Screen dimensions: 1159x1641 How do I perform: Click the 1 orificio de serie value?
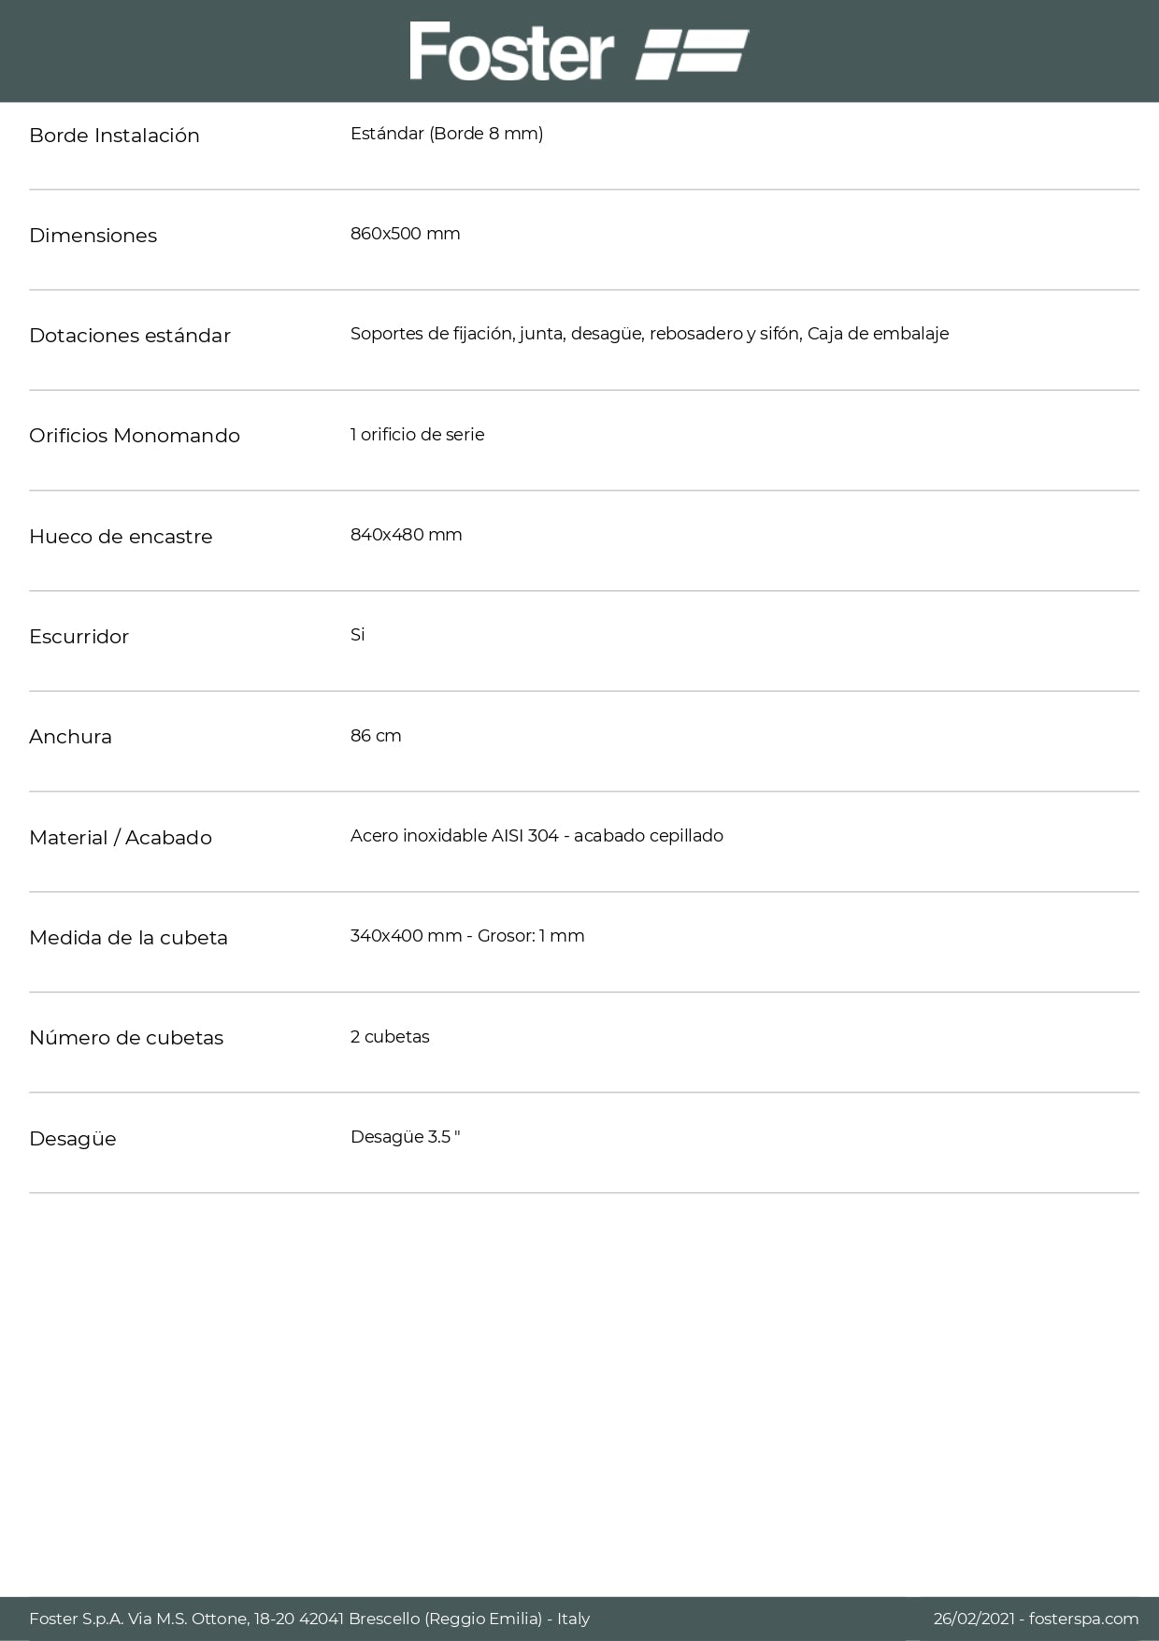click(x=417, y=435)
